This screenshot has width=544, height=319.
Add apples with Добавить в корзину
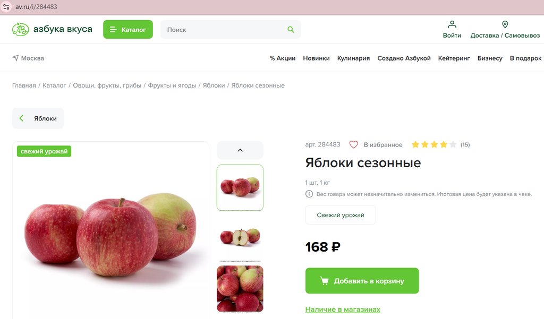pos(362,281)
